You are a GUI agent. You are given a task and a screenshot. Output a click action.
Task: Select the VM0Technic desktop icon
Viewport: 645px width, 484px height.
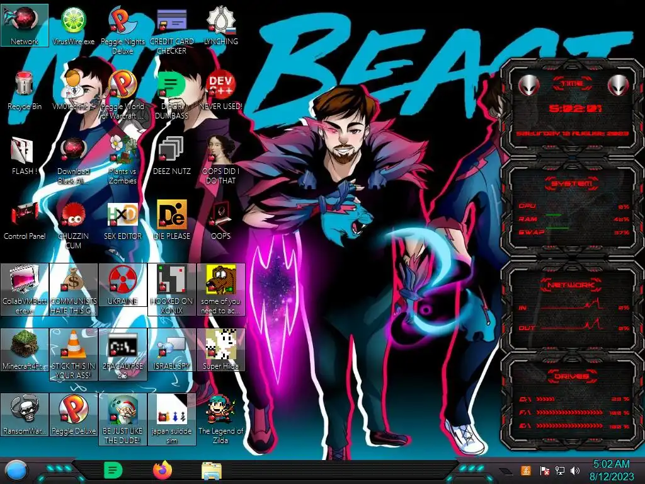coord(73,91)
